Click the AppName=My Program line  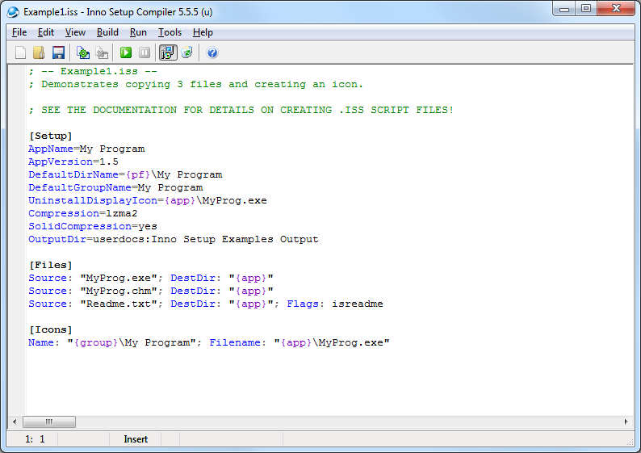[86, 149]
